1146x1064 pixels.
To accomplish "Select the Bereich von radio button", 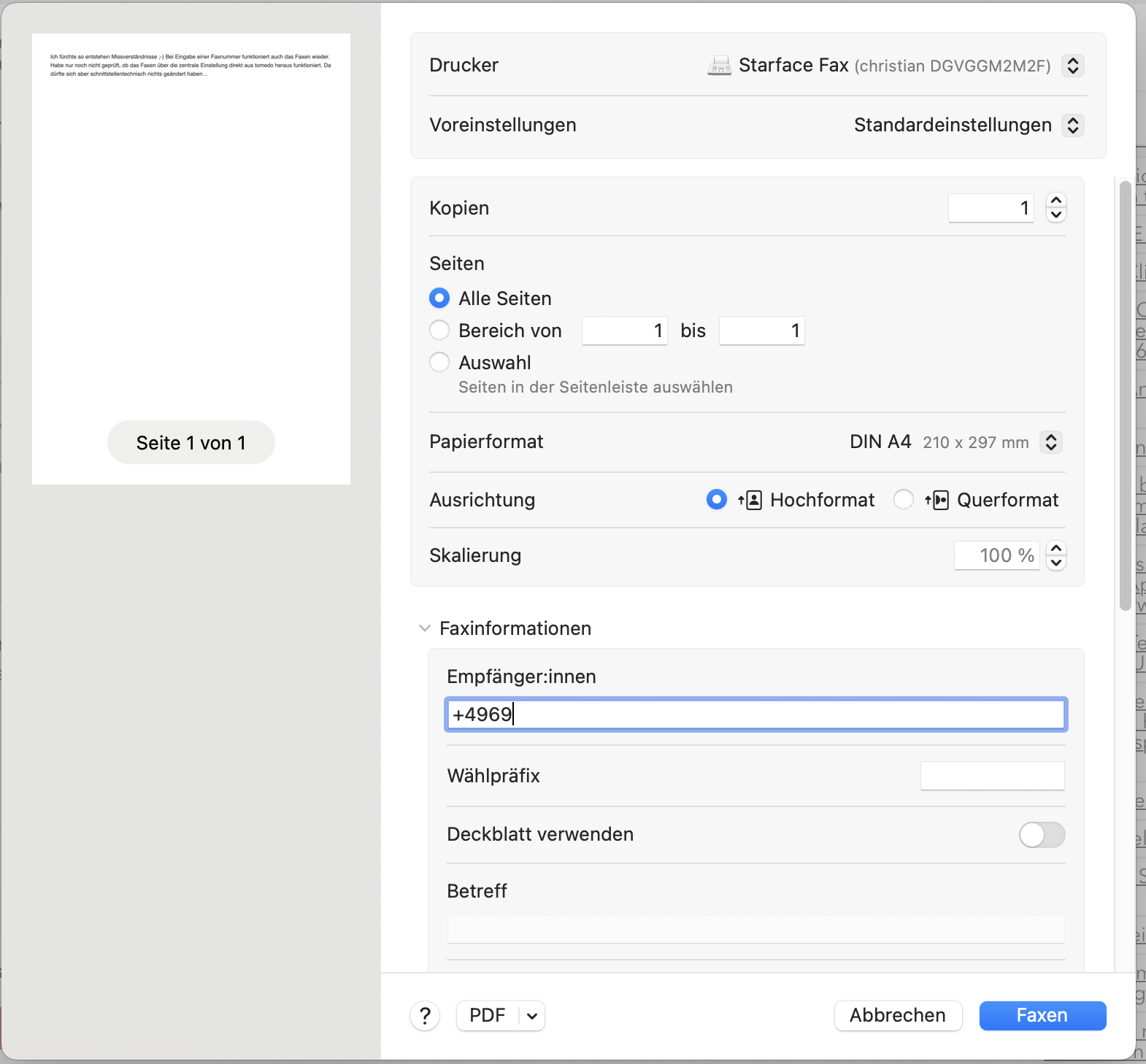I will click(439, 331).
